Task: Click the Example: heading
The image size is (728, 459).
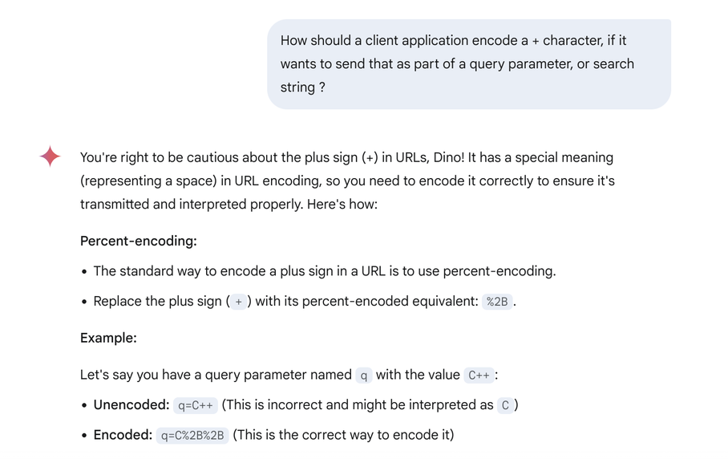Action: pyautogui.click(x=108, y=338)
